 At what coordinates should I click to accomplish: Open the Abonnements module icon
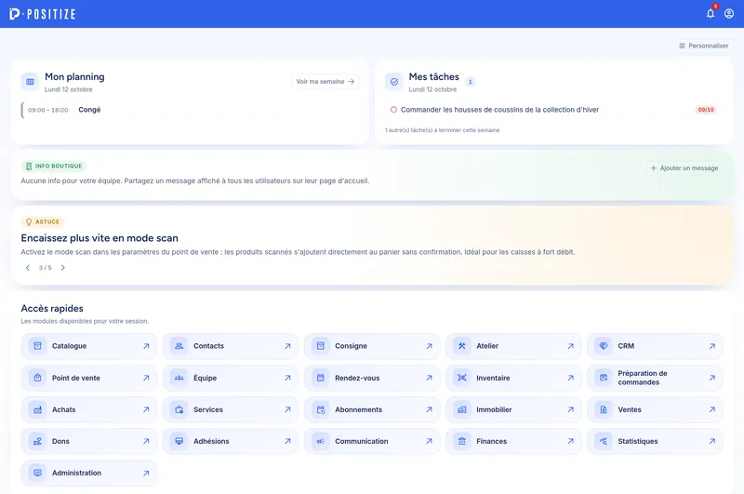pos(320,409)
